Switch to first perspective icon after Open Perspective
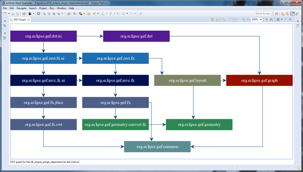This screenshot has width=303, height=172. click(283, 14)
